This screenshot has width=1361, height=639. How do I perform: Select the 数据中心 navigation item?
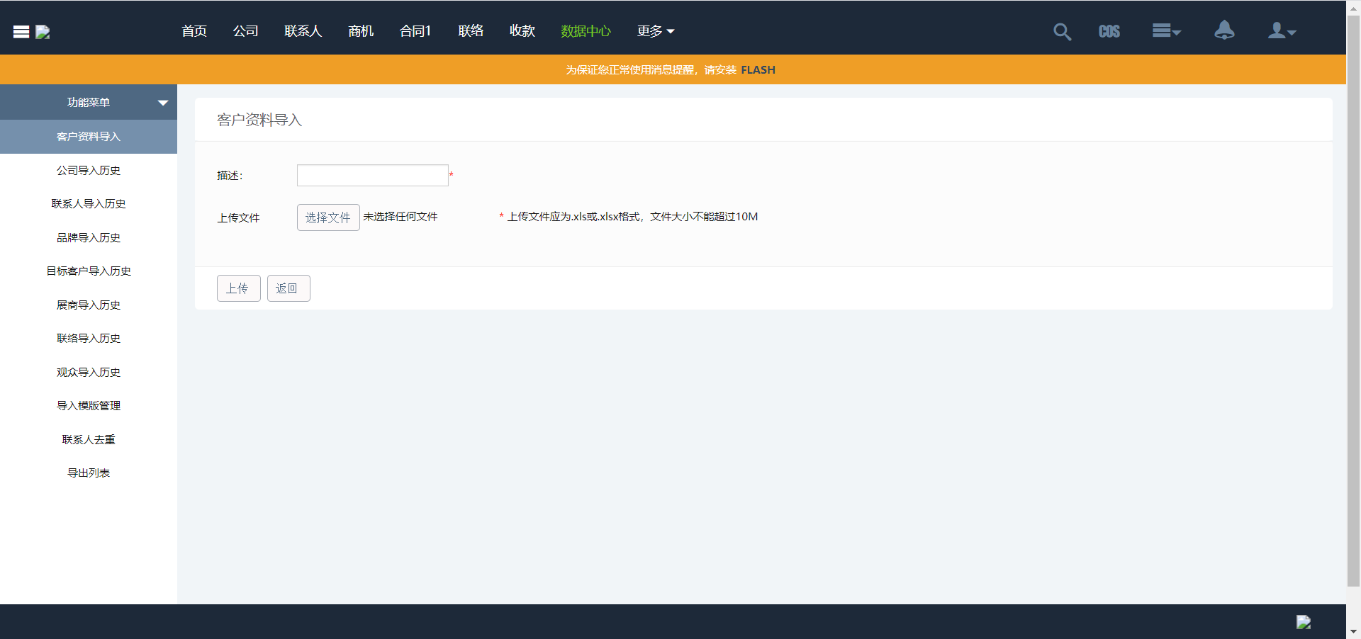[x=586, y=31]
